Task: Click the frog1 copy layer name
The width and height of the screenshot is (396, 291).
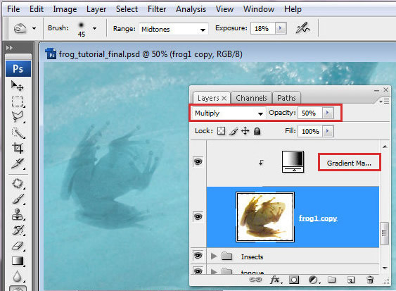Action: coord(318,218)
